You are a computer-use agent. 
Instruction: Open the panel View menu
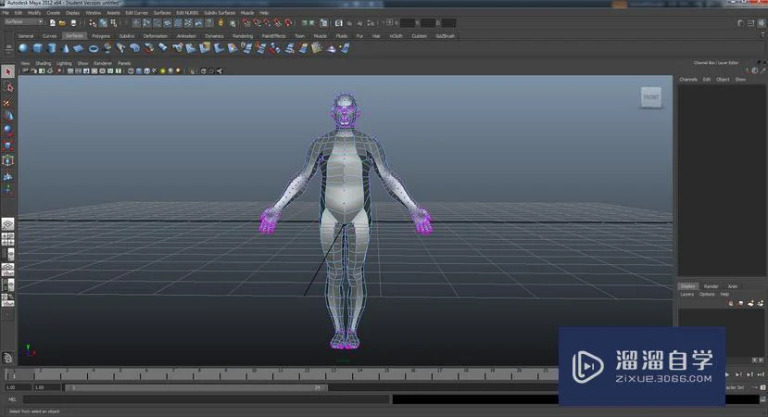pyautogui.click(x=25, y=63)
